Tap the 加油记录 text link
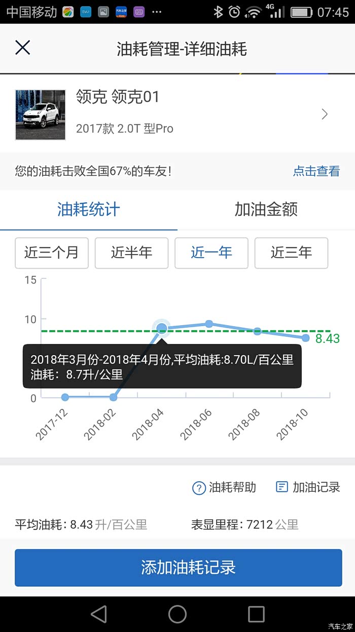This screenshot has height=632, width=355. pos(316,487)
